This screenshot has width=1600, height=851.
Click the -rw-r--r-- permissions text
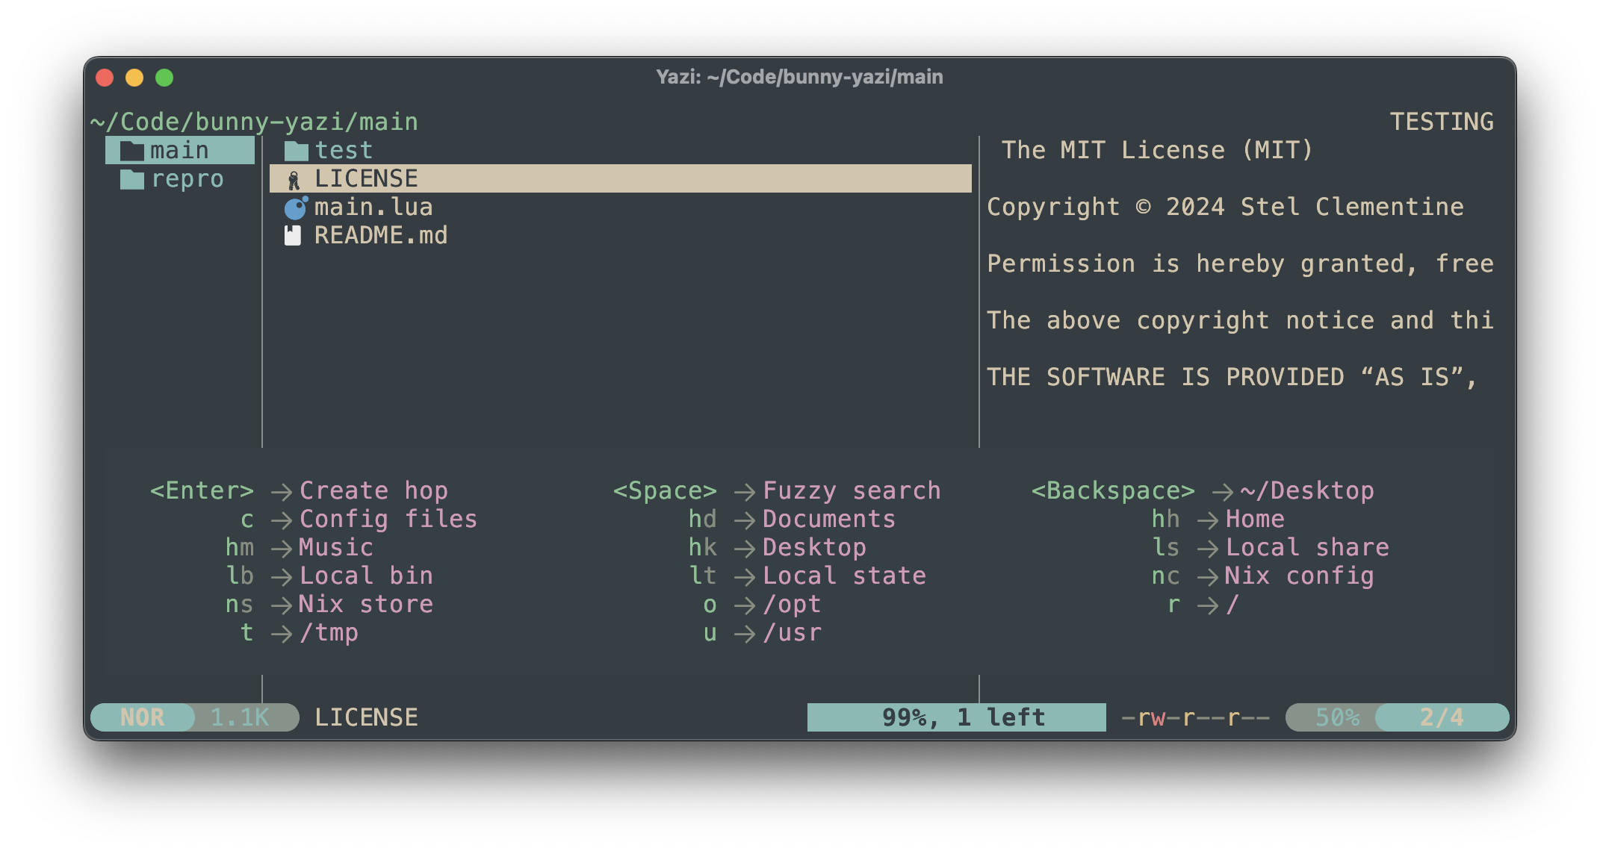click(x=1195, y=717)
